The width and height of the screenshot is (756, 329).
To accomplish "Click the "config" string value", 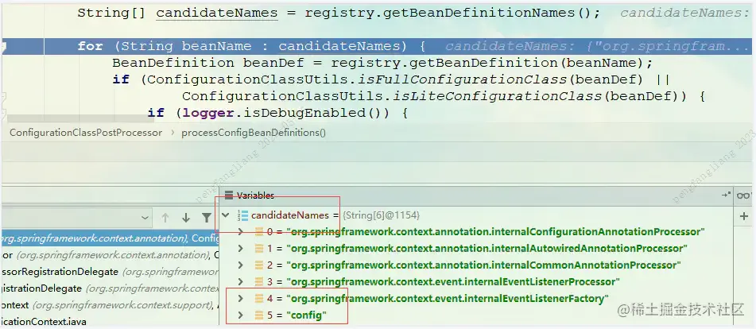I will [x=307, y=315].
